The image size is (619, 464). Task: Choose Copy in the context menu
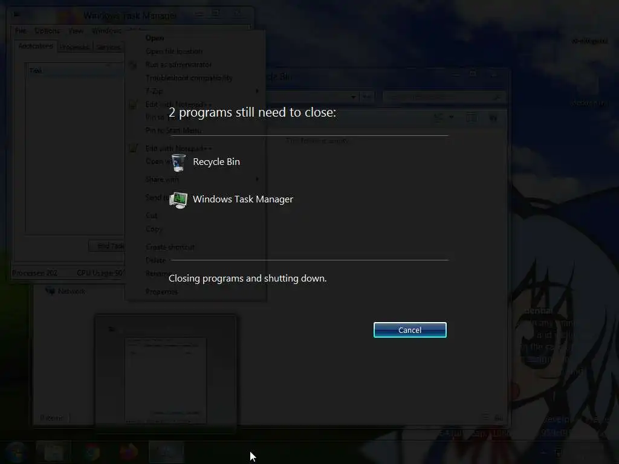[154, 229]
